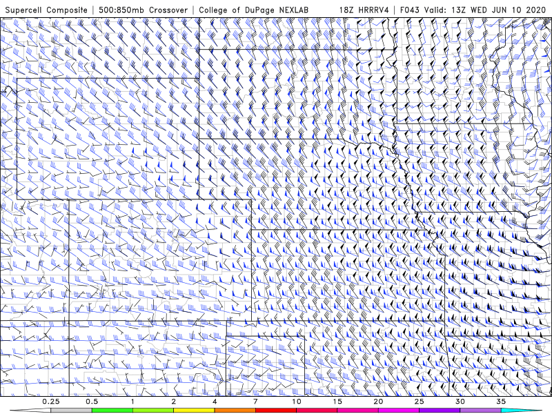Click the 0.25 scale label
The width and height of the screenshot is (552, 414).
51,402
